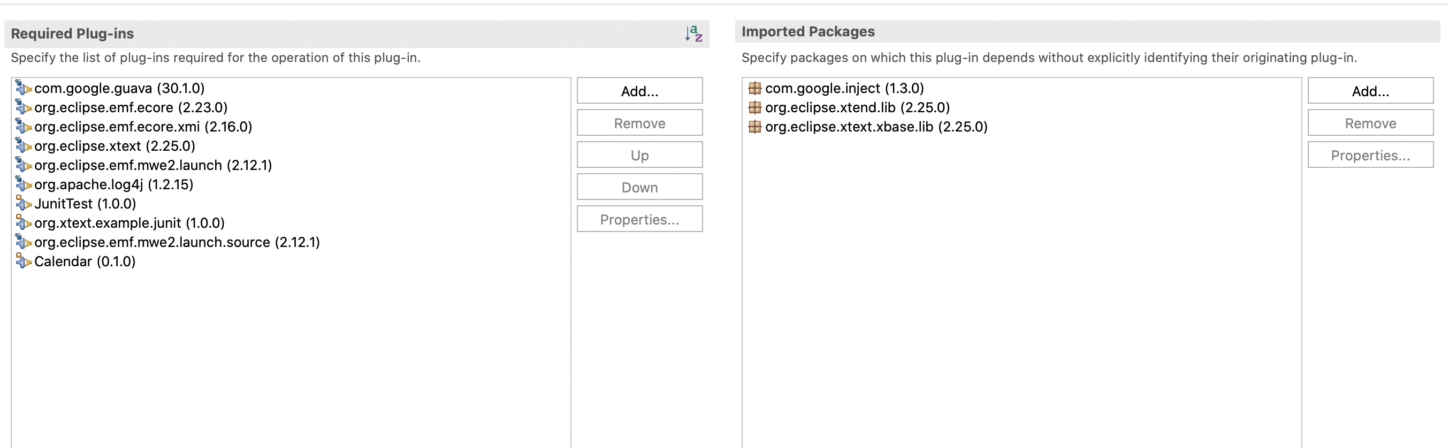Click the com.google.inject package icon
Screen dimensions: 1449x448
(x=754, y=88)
